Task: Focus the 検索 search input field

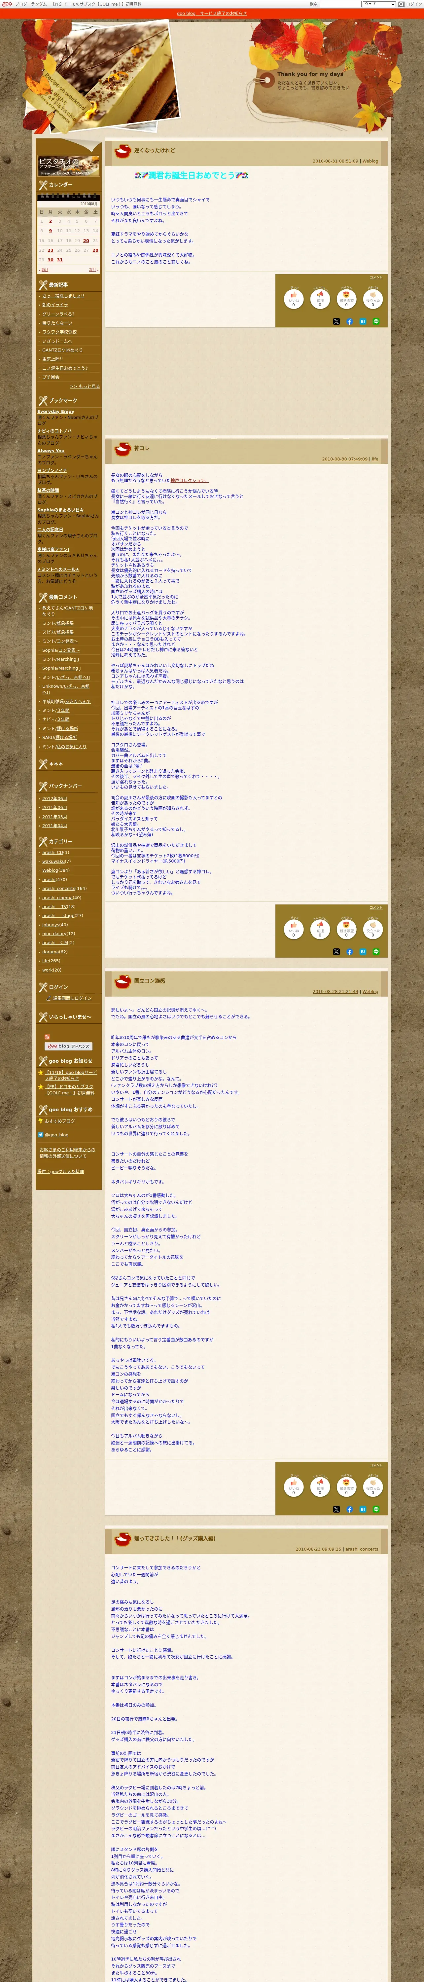Action: point(340,4)
